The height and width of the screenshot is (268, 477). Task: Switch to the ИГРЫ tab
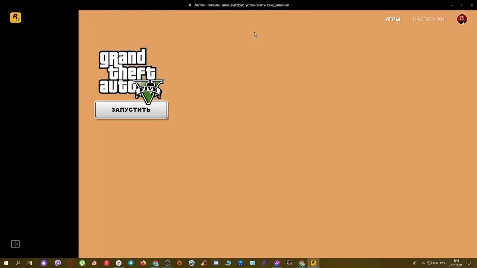[393, 19]
